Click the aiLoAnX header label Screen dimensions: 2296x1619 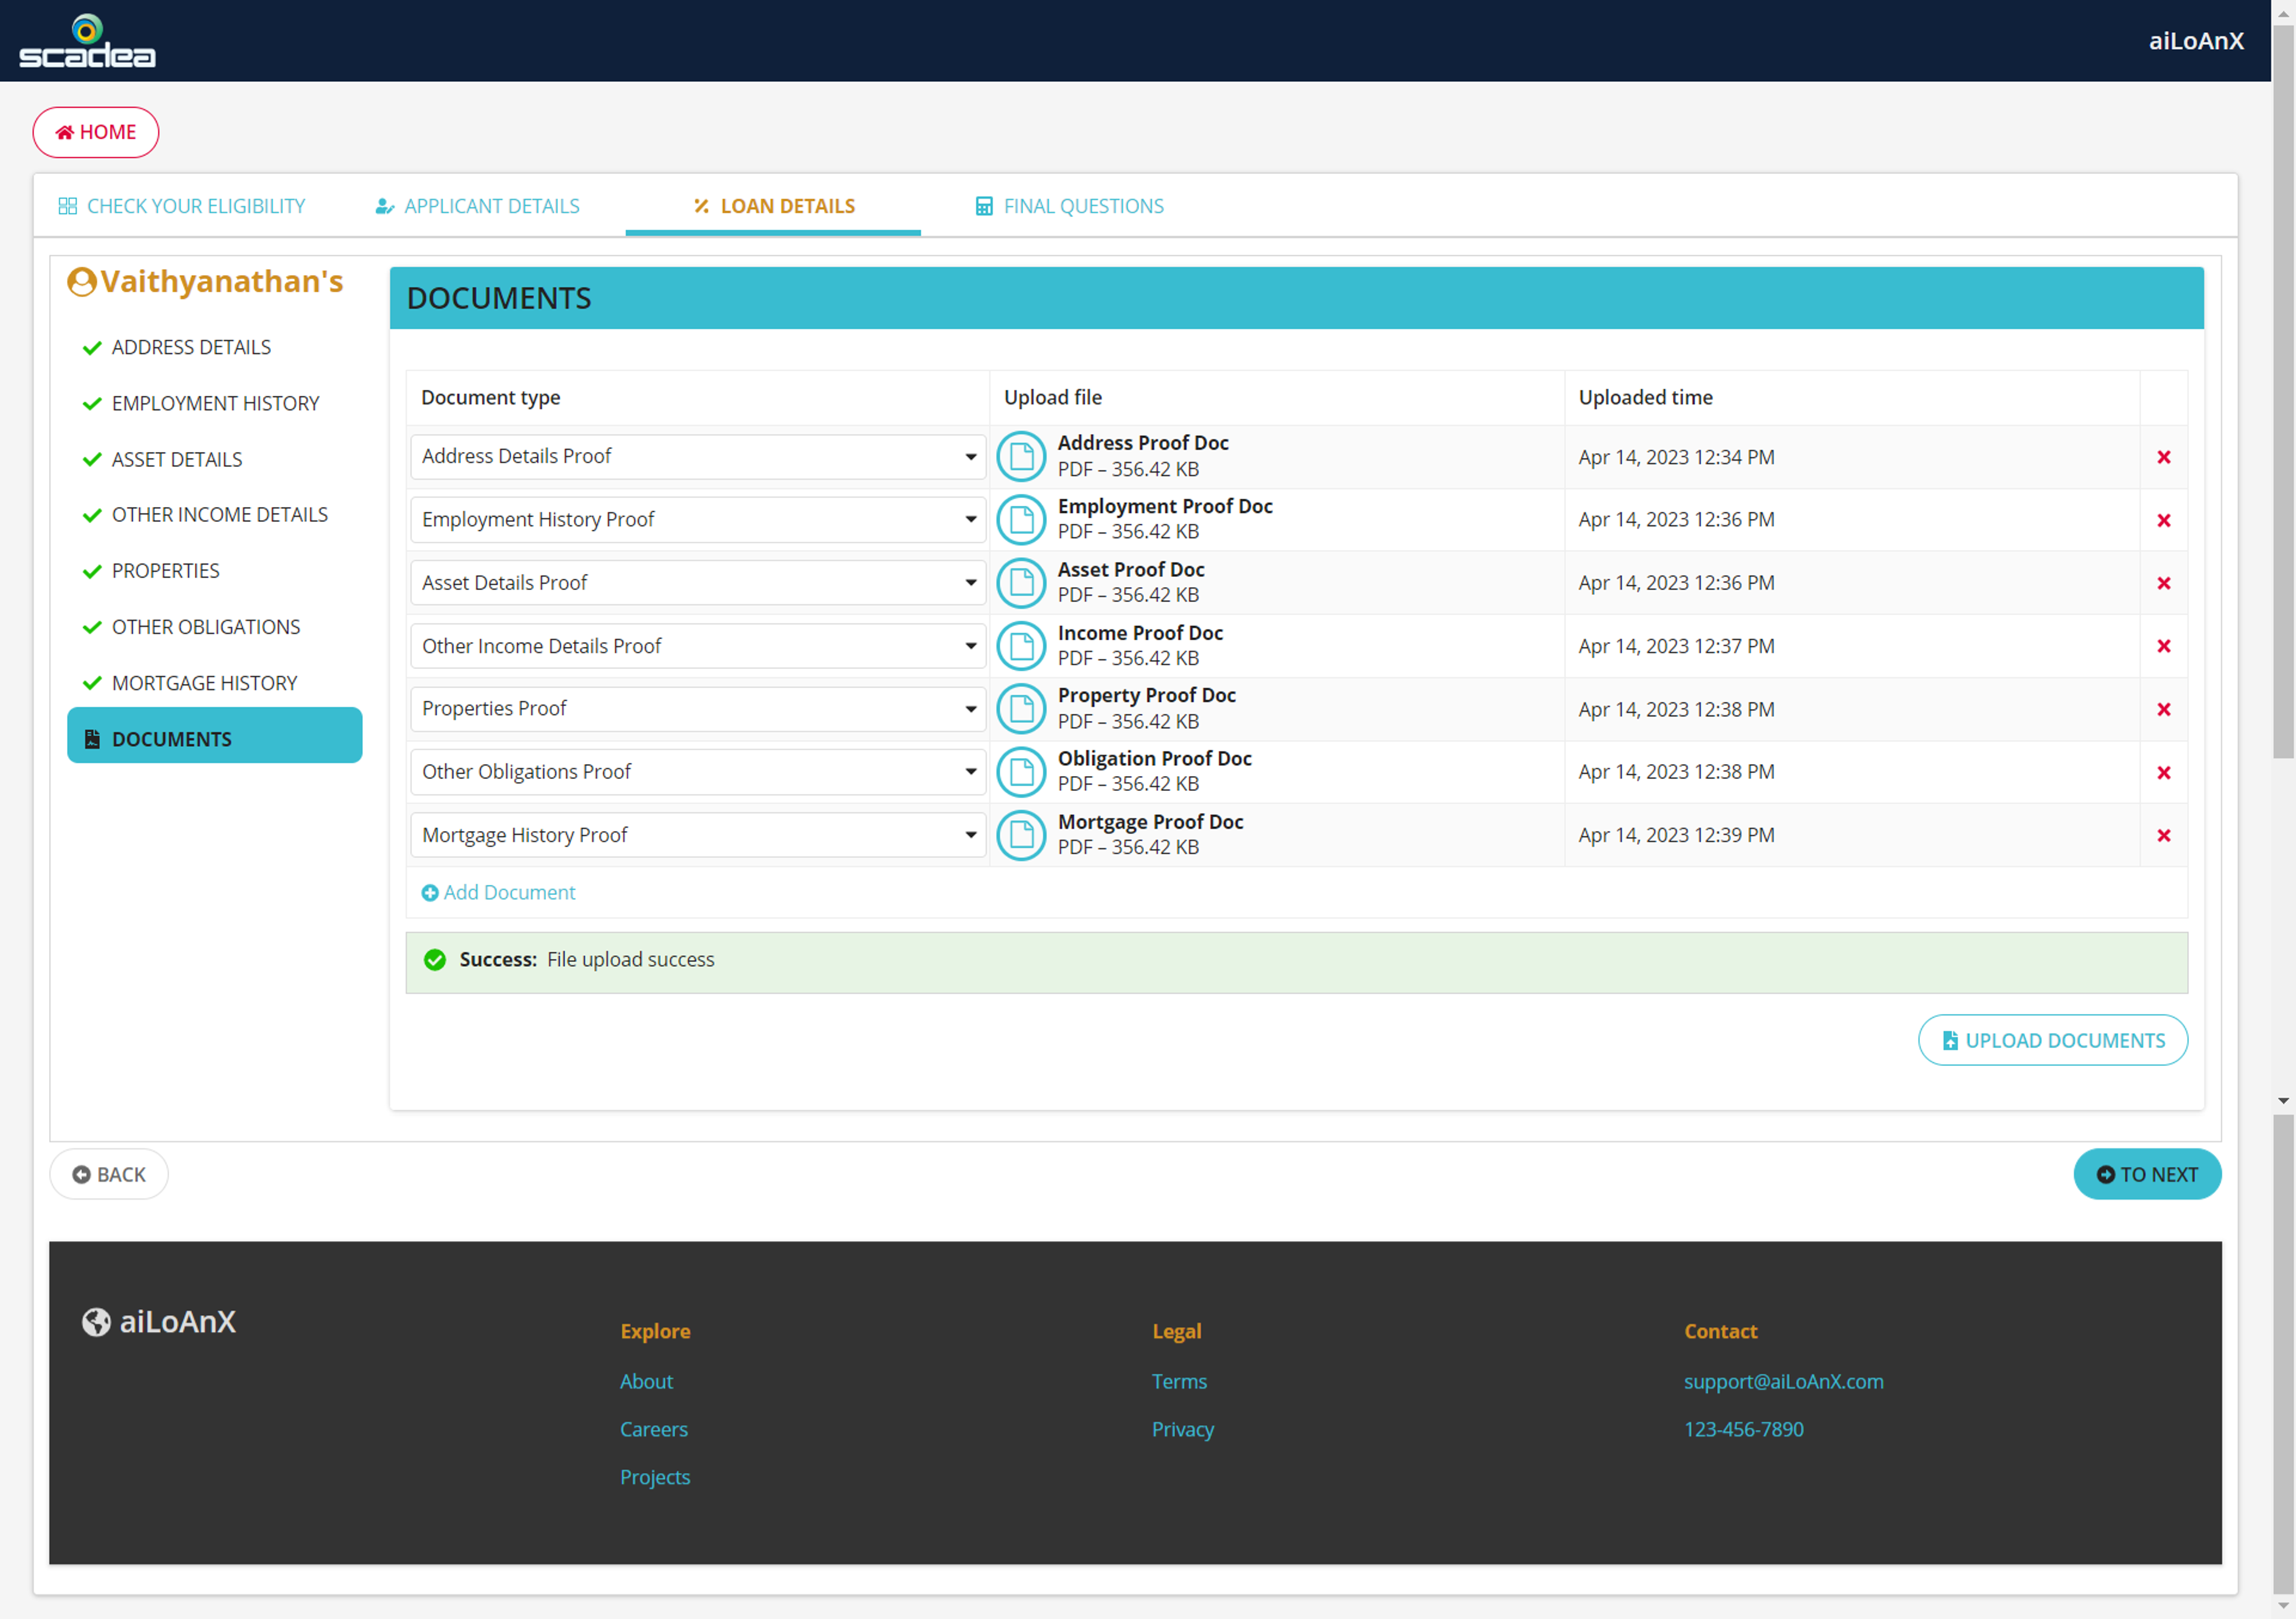(2196, 41)
